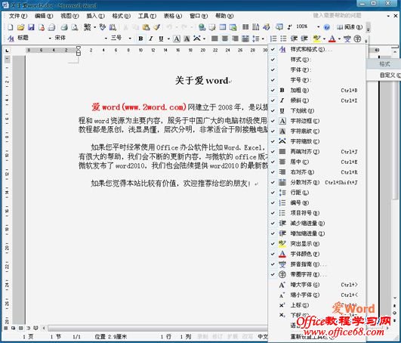This screenshot has width=401, height=343.
Task: Click the Open folder toolbar icon
Action: pyautogui.click(x=20, y=27)
